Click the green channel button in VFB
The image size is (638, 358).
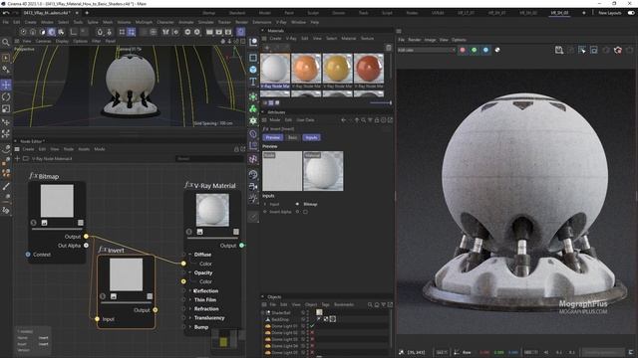coord(475,50)
